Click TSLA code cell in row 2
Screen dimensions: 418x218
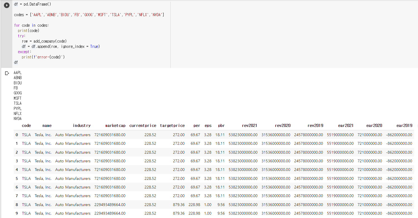pos(27,152)
